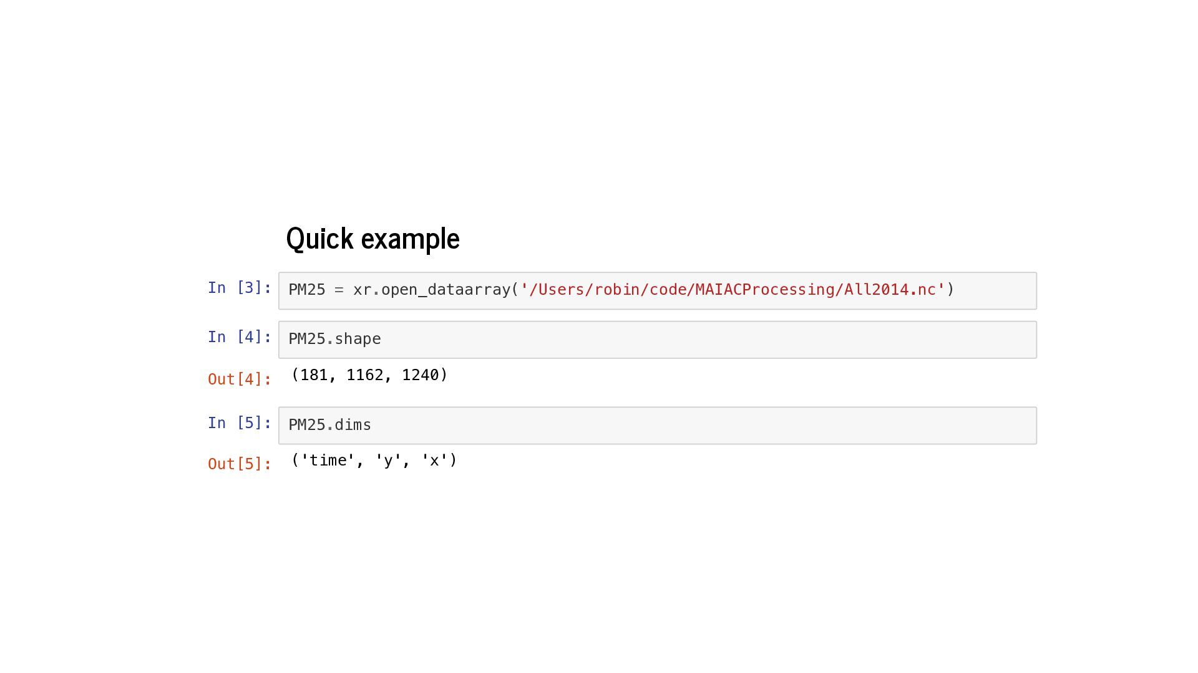
Task: Click the In [5] cell prompt
Action: [x=240, y=423]
